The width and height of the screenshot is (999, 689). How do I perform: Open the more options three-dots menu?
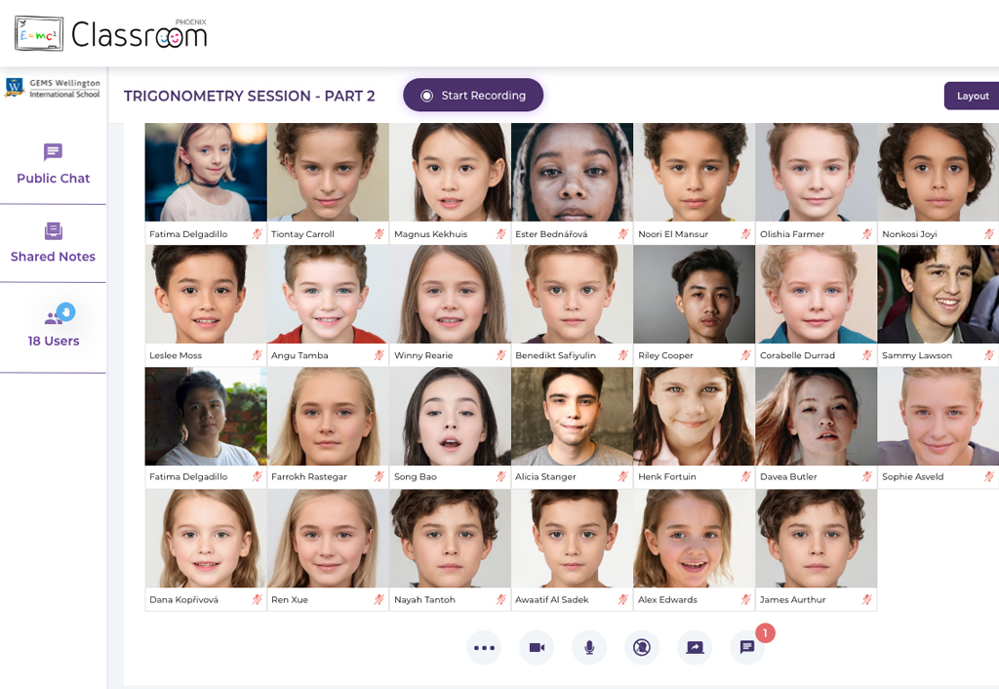pos(484,648)
